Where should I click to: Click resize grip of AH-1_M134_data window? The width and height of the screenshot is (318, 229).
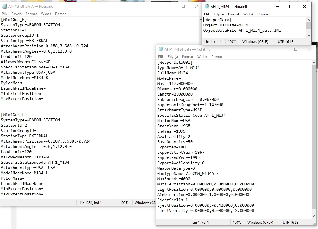[314, 224]
